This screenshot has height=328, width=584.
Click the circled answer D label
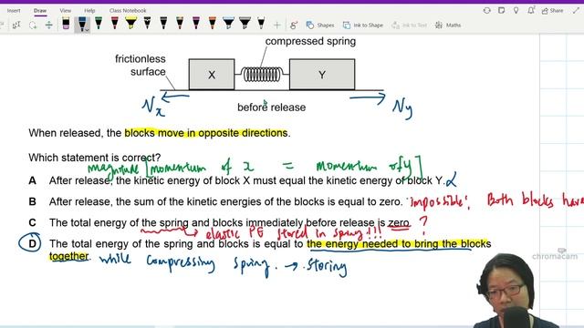click(x=30, y=242)
